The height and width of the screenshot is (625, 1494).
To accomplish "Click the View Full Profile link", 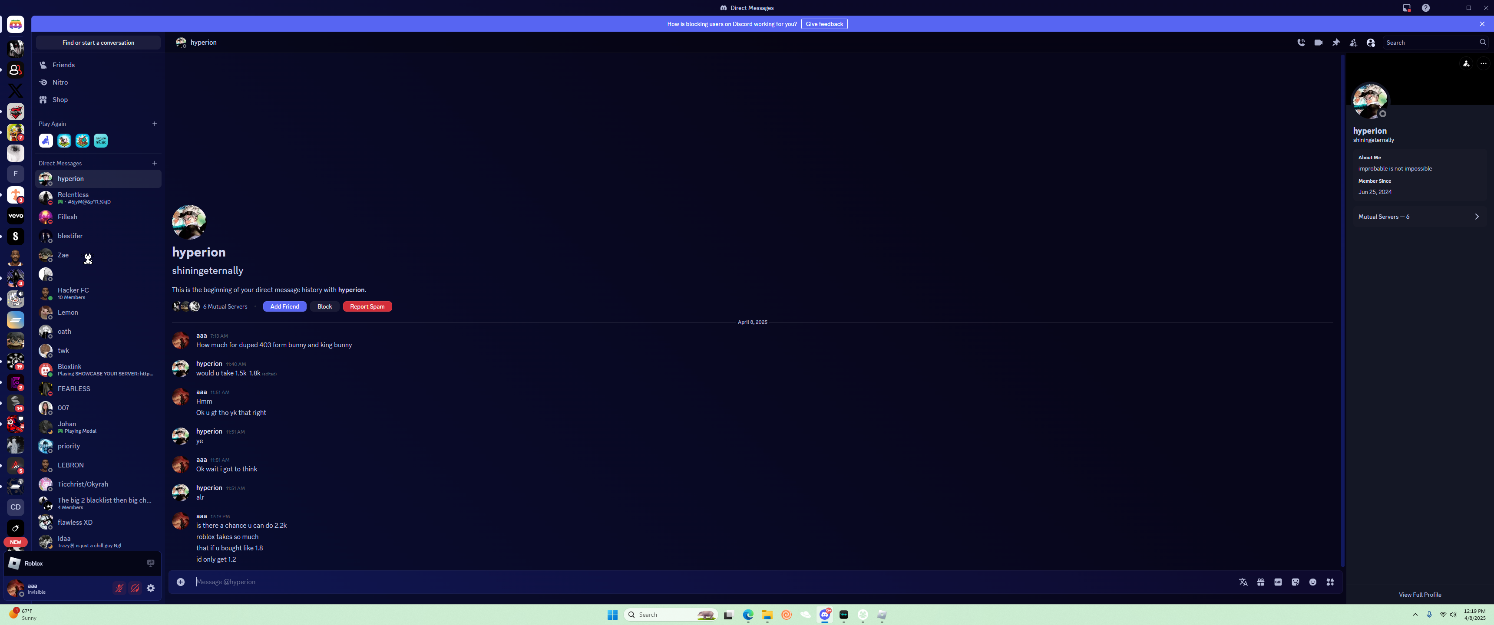I will (1419, 594).
